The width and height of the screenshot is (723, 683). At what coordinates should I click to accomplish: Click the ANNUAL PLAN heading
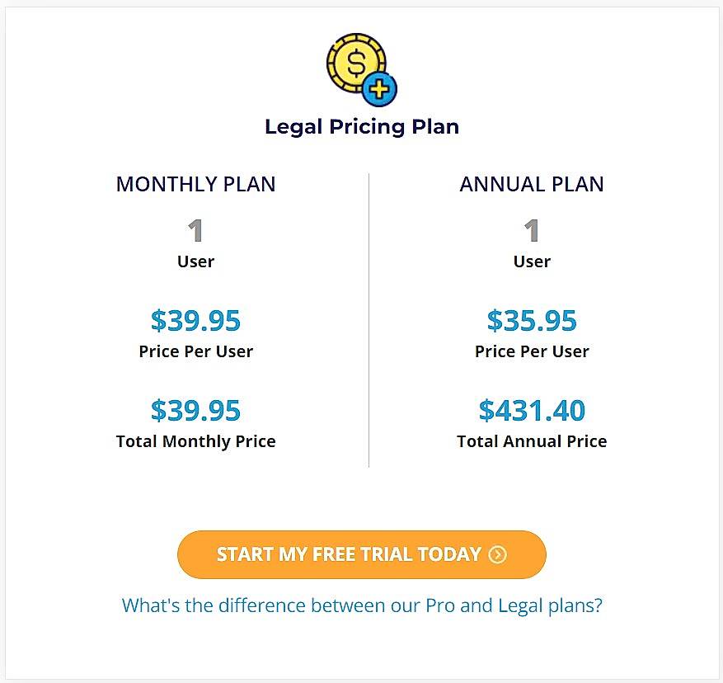click(532, 184)
